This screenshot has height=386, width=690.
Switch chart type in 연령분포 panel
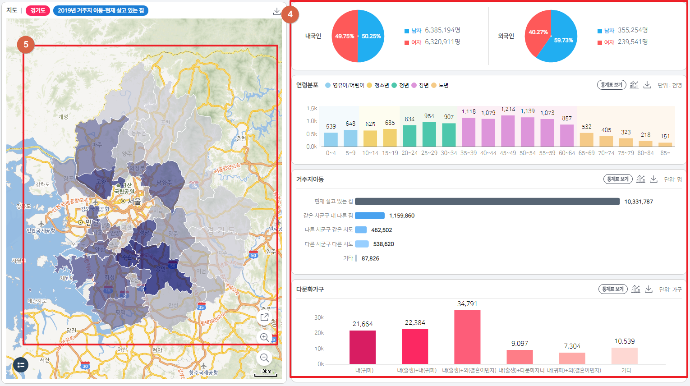[x=634, y=85]
